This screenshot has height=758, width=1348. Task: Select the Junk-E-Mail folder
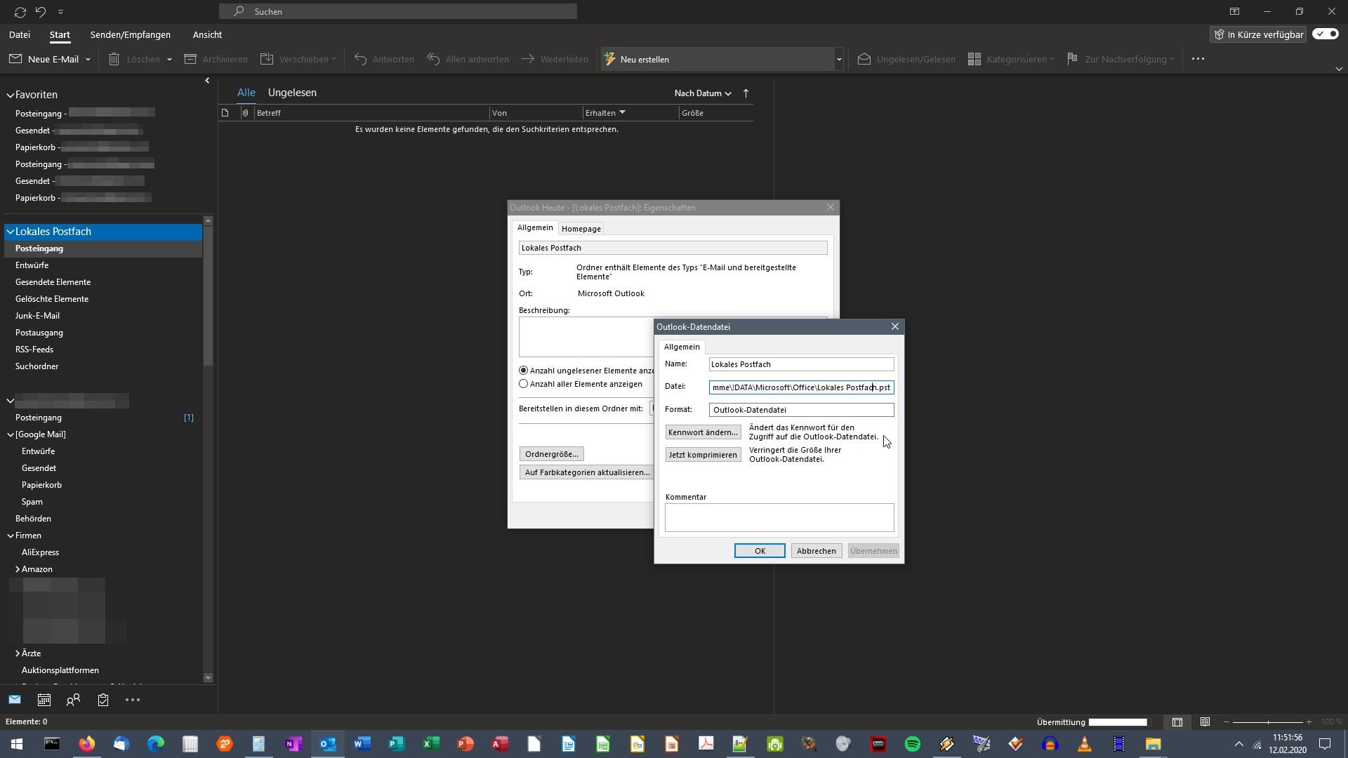click(37, 316)
